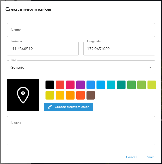Screen dimensions: 162x164
Task: Select the deep orange color swatch
Action: click(x=80, y=95)
